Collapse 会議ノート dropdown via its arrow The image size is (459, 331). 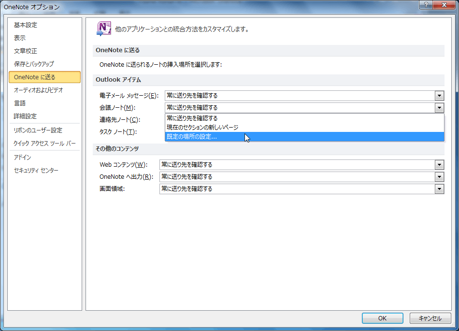pos(439,108)
